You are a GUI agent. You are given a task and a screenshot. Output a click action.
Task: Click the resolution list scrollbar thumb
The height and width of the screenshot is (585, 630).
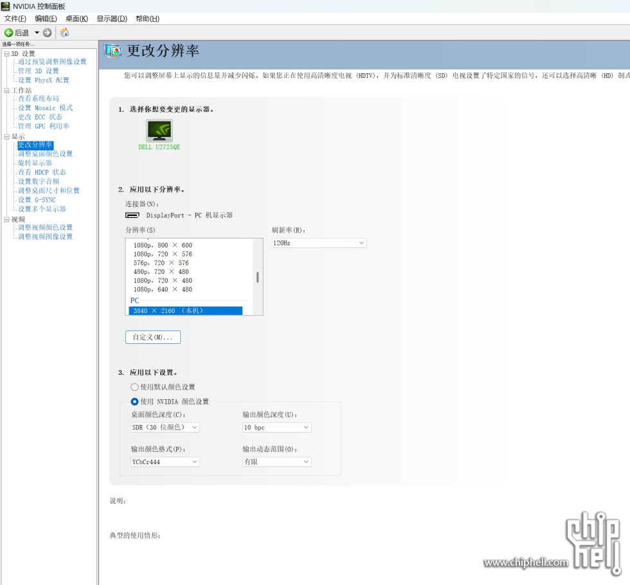tap(258, 277)
